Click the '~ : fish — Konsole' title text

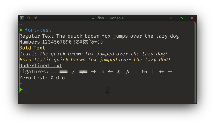108,18
